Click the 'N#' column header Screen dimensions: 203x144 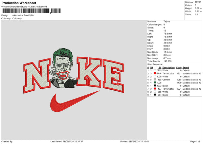point(152,68)
